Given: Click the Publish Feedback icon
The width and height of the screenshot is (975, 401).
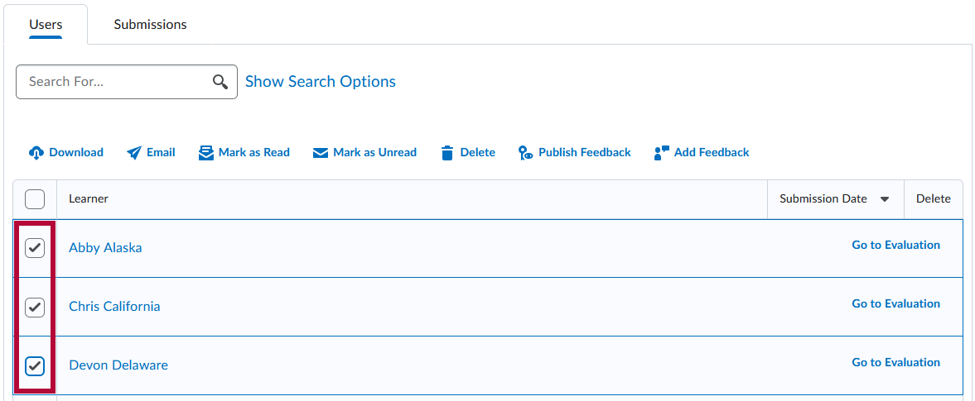Looking at the screenshot, I should point(525,153).
